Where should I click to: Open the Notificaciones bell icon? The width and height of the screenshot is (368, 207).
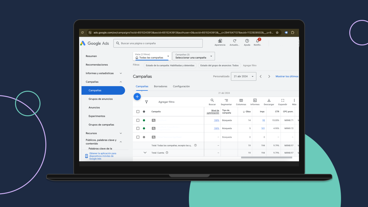click(x=258, y=41)
